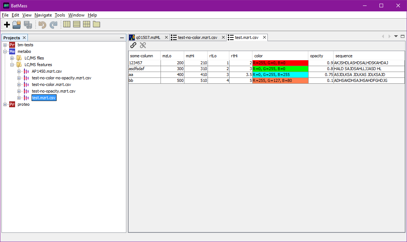Close the test-no-color.mzrt.csv editor tab
The height and width of the screenshot is (242, 407).
tap(223, 37)
